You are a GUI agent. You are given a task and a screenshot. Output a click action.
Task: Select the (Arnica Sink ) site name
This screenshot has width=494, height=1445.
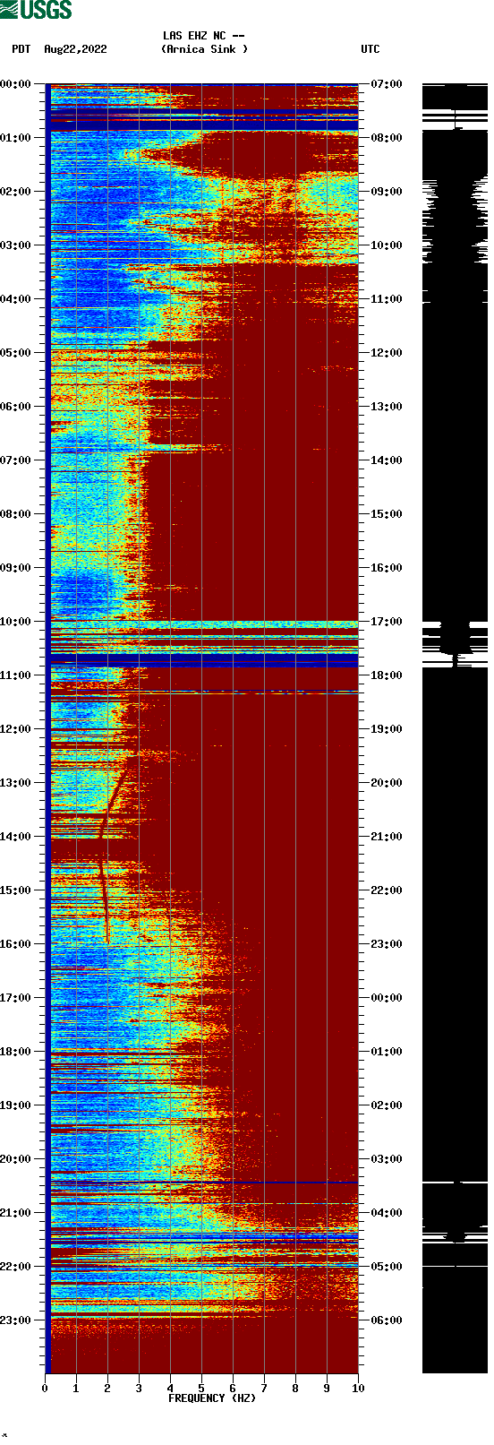(204, 49)
